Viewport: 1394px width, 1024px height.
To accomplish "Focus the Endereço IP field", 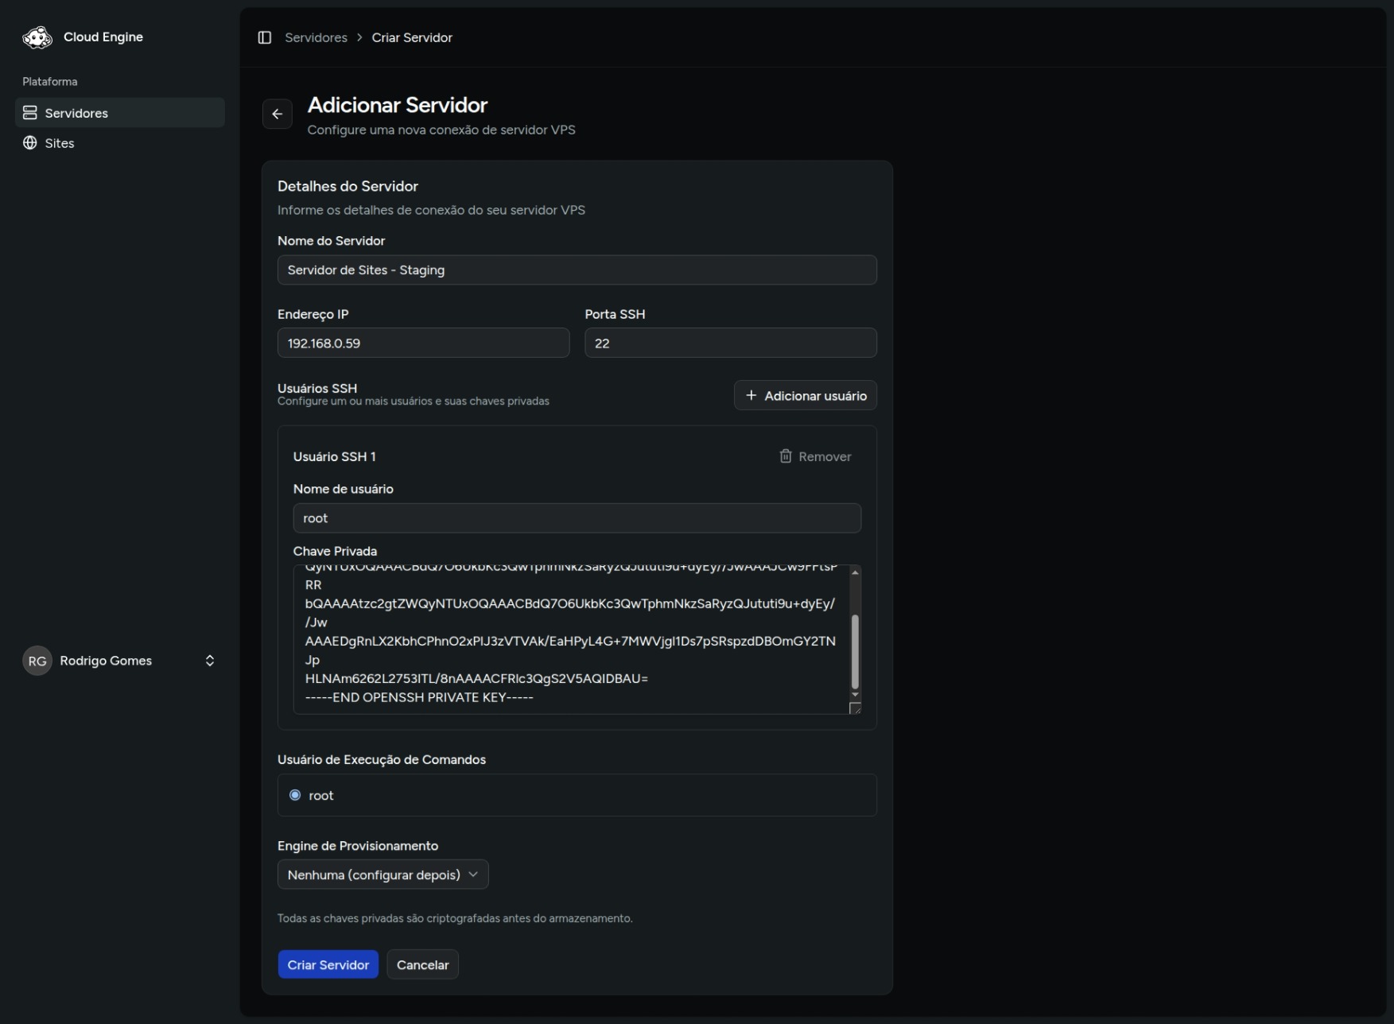I will [x=423, y=343].
